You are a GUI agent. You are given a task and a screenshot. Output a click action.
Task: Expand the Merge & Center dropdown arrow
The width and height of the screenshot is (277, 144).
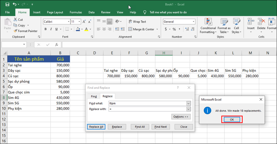157,29
